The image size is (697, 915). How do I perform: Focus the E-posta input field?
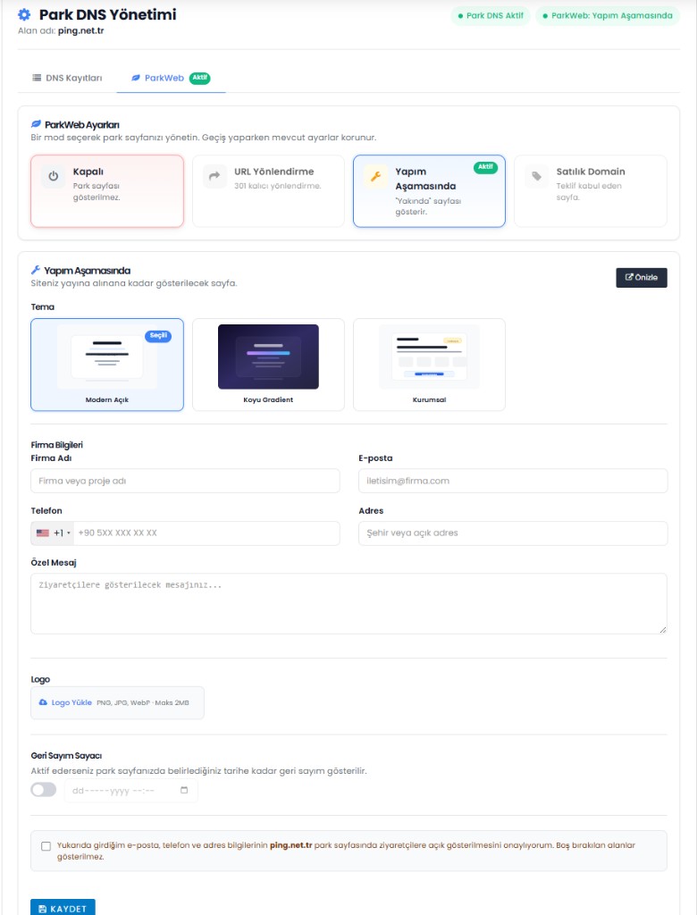pyautogui.click(x=513, y=481)
